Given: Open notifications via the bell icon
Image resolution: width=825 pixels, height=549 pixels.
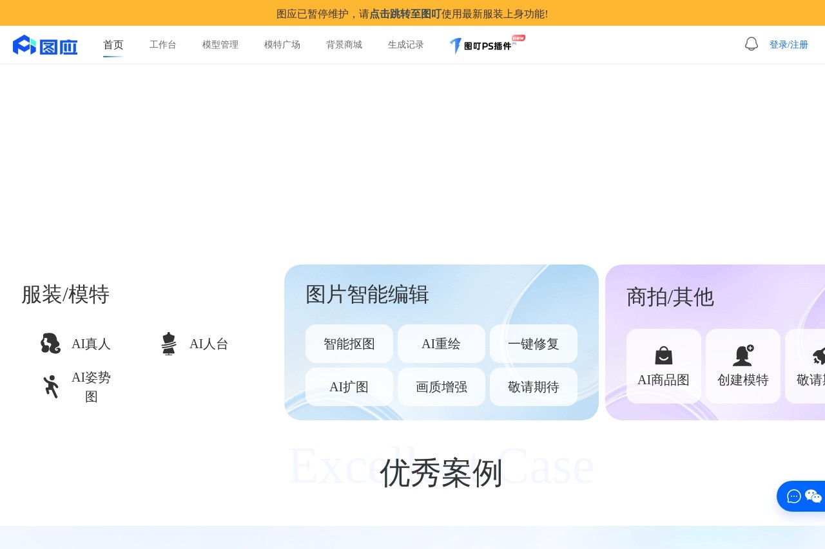Looking at the screenshot, I should pos(752,44).
